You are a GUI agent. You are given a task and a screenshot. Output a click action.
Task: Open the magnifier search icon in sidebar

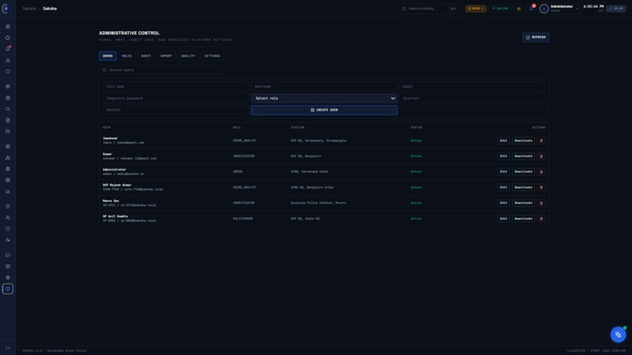pos(8,109)
